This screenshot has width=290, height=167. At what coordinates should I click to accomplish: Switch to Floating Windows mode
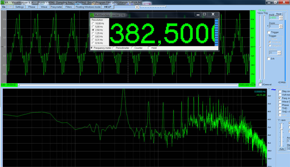click(x=88, y=7)
